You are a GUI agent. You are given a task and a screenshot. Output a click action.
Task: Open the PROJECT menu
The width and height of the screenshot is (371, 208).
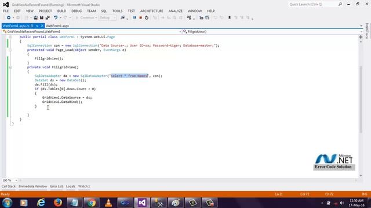click(45, 11)
